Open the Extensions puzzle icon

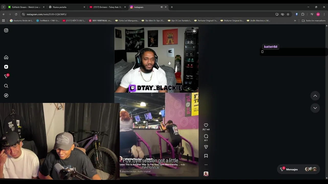tap(303, 14)
